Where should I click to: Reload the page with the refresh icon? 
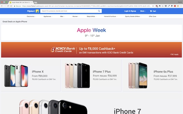click(x=8, y=6)
